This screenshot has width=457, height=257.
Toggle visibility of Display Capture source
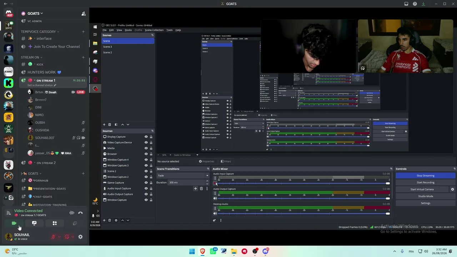tap(146, 137)
